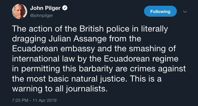This screenshot has width=198, height=106.
Task: Open the @johnpilger handle link
Action: [x=42, y=15]
